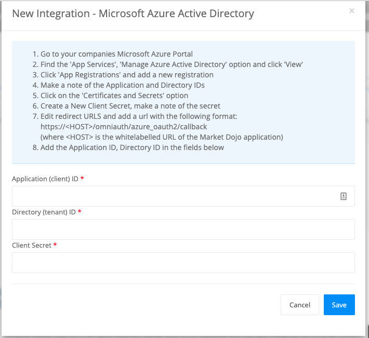Viewport: 369px width, 338px height.
Task: Close the New Integration dialog
Action: 352,10
